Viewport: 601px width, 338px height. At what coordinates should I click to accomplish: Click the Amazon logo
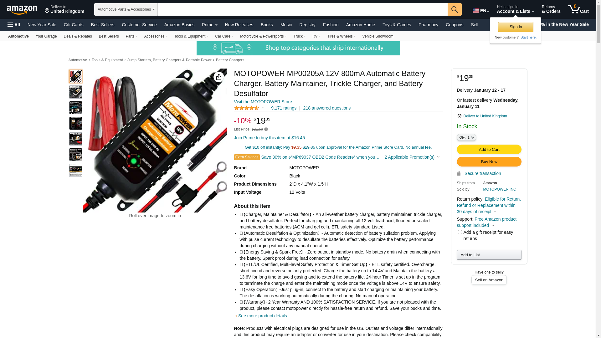click(x=22, y=10)
